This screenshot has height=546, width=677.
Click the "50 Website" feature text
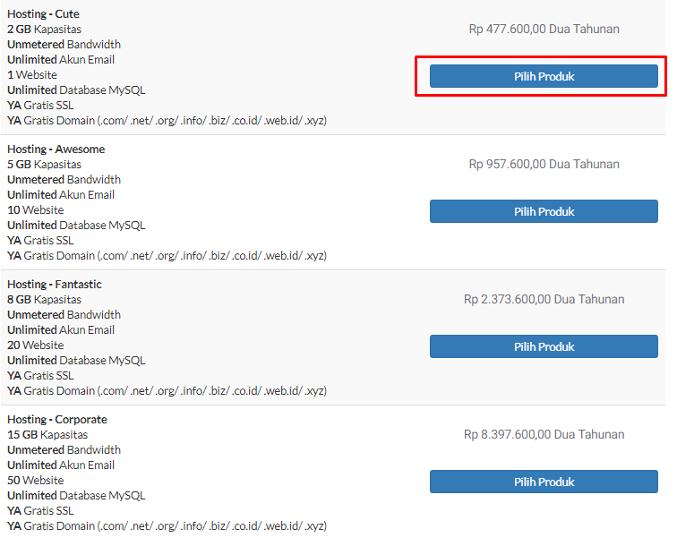pyautogui.click(x=36, y=481)
